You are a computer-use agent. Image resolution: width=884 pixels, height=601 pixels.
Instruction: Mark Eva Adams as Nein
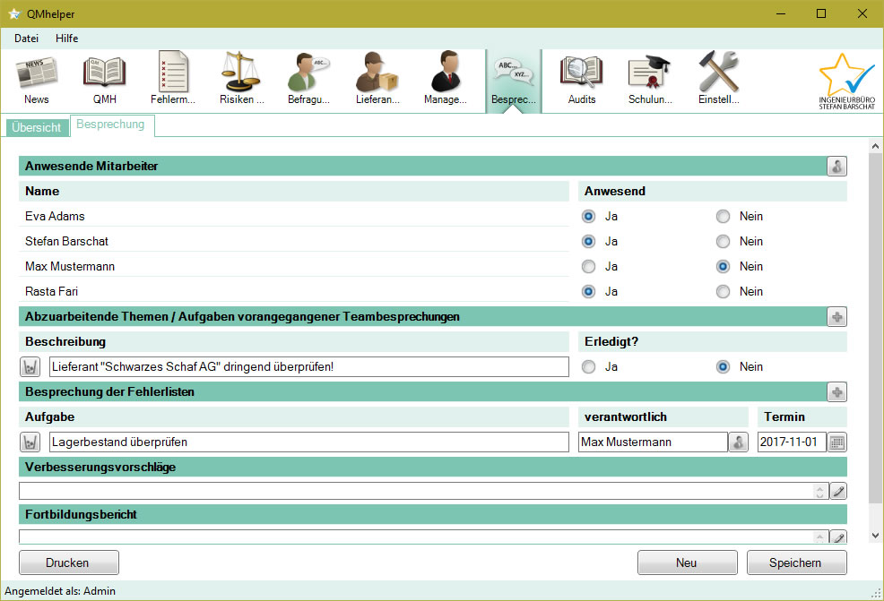pos(724,216)
